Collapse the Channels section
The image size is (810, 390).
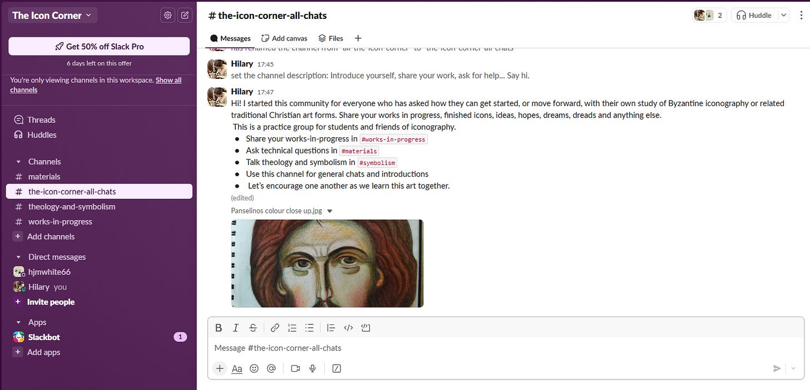click(18, 162)
